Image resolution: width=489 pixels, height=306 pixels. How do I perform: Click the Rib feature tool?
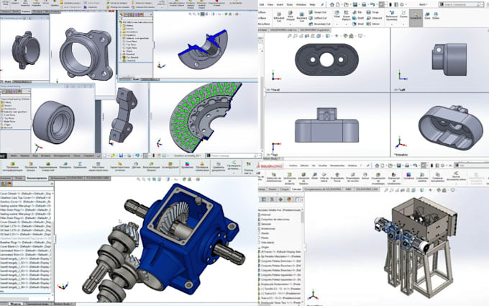pyautogui.click(x=357, y=12)
